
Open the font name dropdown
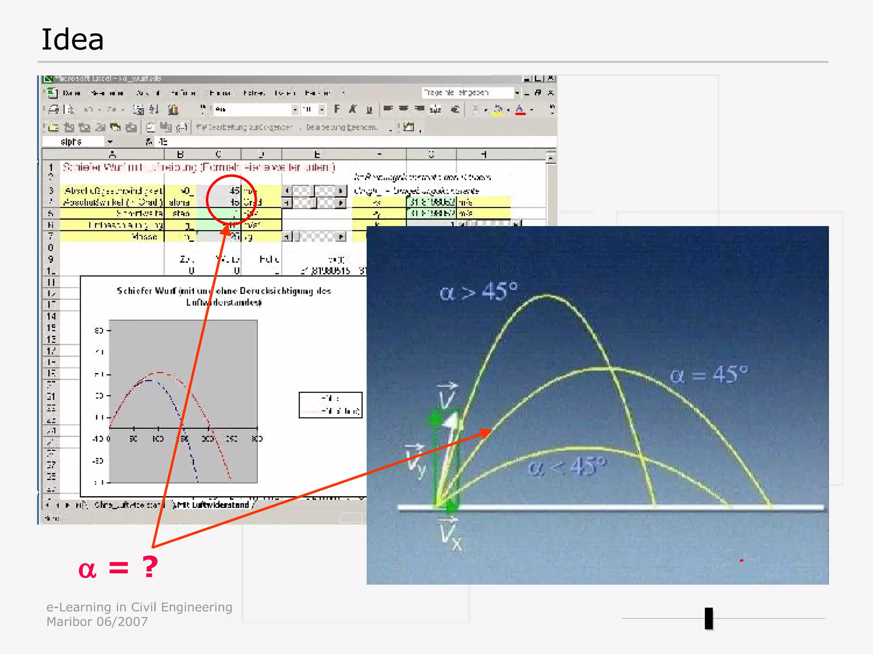295,110
